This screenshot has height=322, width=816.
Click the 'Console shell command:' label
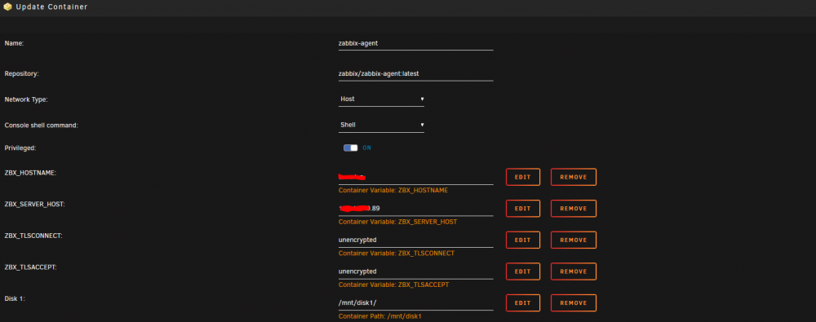tap(41, 126)
